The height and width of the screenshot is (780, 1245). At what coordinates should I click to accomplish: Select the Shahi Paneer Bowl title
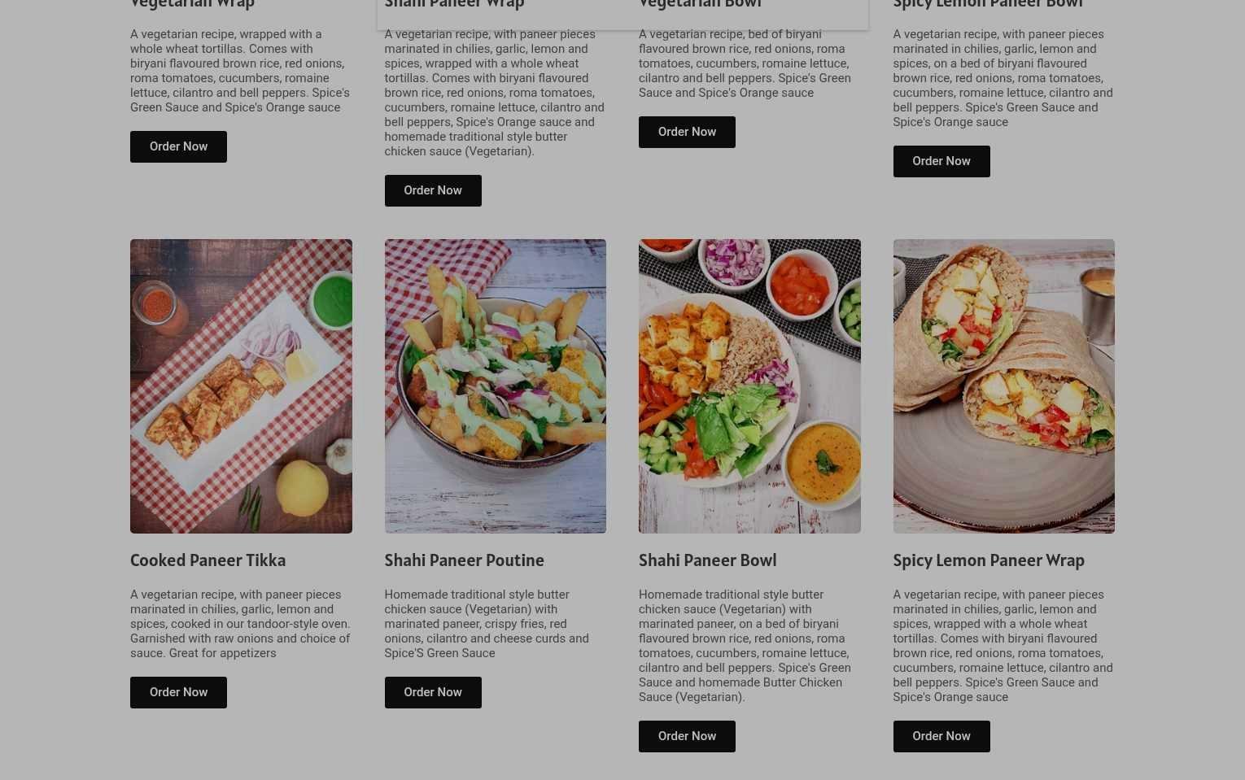pyautogui.click(x=708, y=560)
